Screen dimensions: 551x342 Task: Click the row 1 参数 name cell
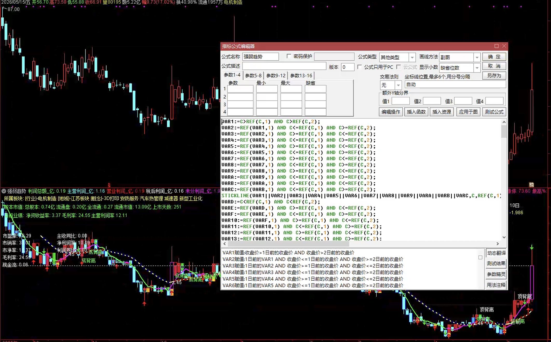pyautogui.click(x=240, y=89)
